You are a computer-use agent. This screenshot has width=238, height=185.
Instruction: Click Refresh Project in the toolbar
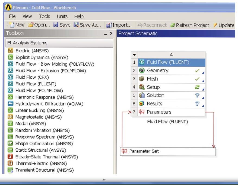190,25
